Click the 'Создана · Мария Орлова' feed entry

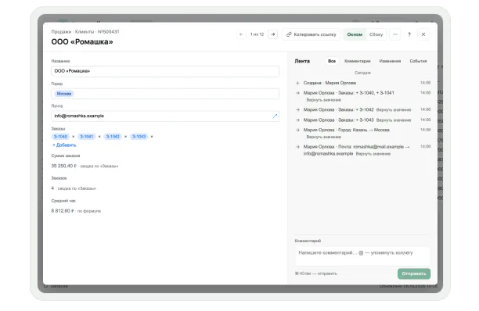(330, 83)
